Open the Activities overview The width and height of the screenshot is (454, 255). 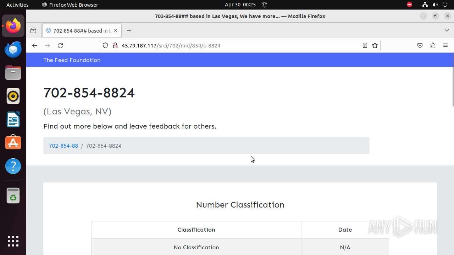coord(17,5)
